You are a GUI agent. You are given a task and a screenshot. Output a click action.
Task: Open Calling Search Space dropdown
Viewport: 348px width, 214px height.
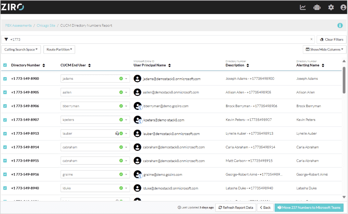tap(21, 49)
